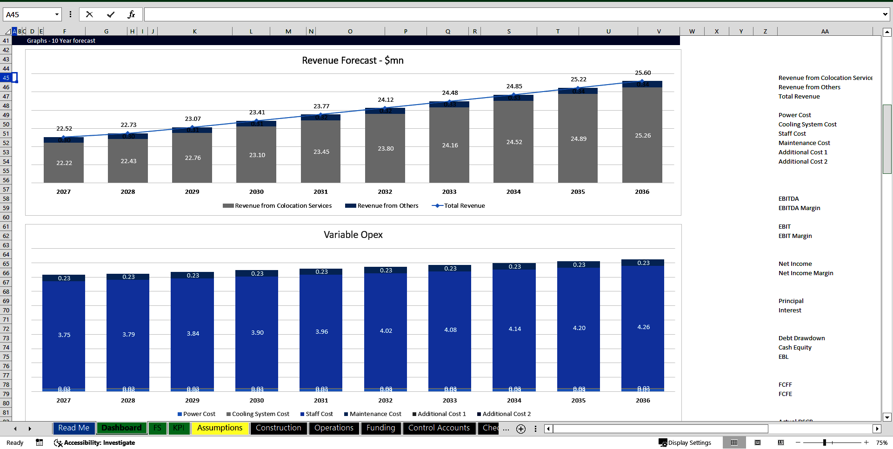Viewport: 893px width, 449px height.
Task: Click the Enter checkmark in the formula bar
Action: 110,14
